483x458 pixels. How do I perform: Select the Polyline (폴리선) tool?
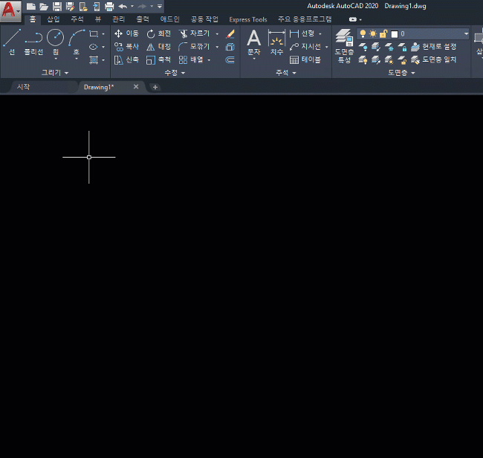[33, 42]
